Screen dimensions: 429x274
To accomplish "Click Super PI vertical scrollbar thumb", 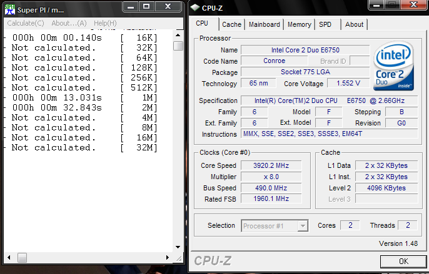I will 178,46.
